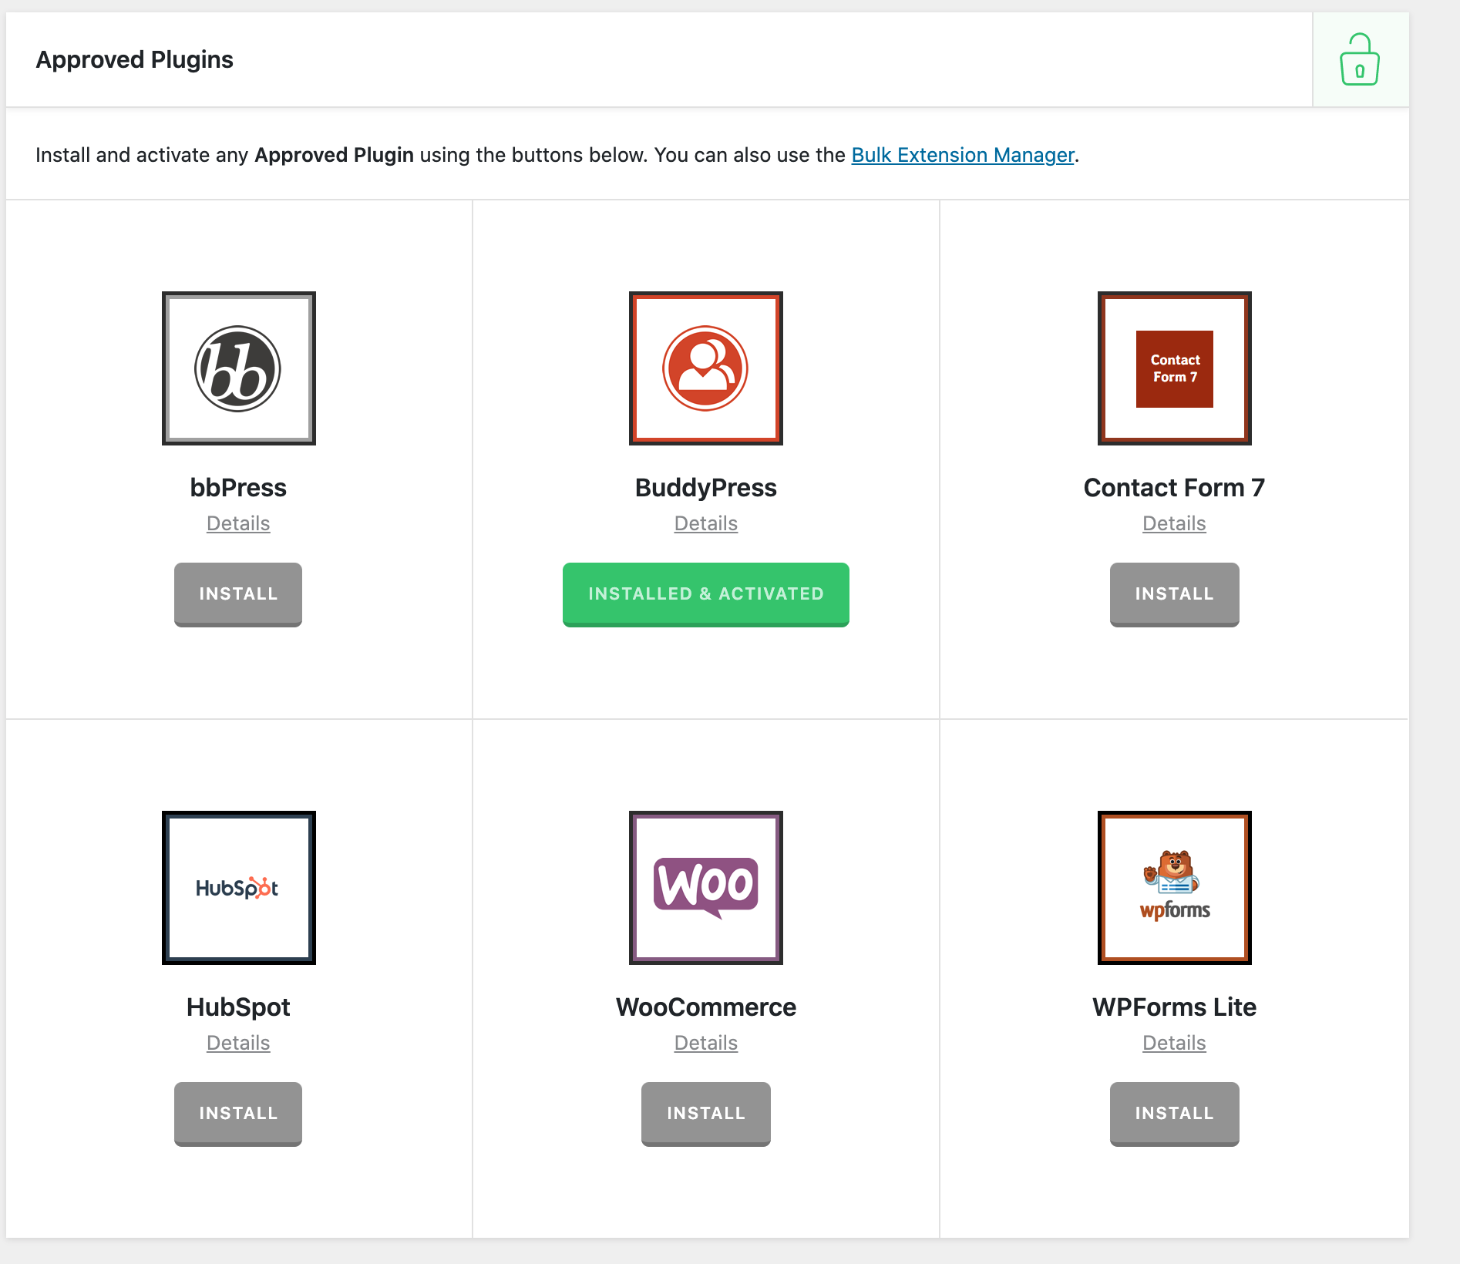Click the BuddyPress plugin logo icon
Image resolution: width=1460 pixels, height=1264 pixels.
pyautogui.click(x=705, y=368)
